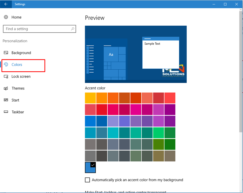
Task: Focus the Find a setting search box
Action: [x=39, y=29]
